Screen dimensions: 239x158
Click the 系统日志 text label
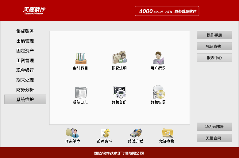80,102
